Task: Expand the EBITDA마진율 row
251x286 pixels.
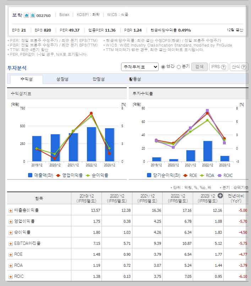Action: pos(11,244)
